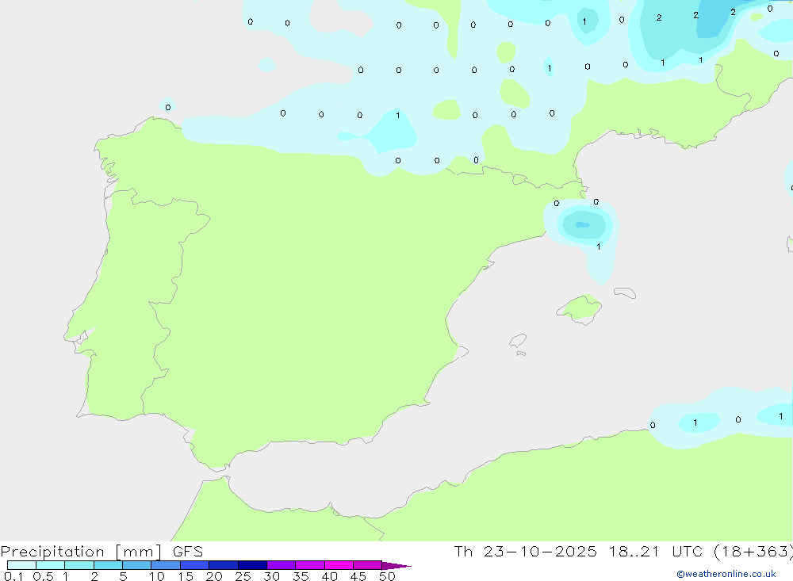This screenshot has height=581, width=793.
Task: Pick the 5–10 mm legend swatch
Action: 137,565
